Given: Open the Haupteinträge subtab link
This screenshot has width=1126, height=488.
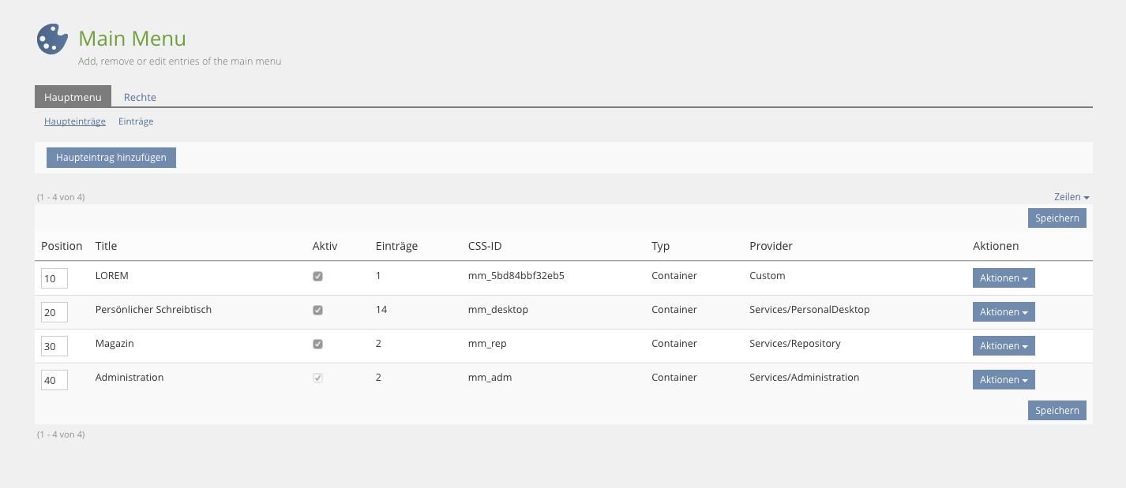Looking at the screenshot, I should pyautogui.click(x=75, y=121).
